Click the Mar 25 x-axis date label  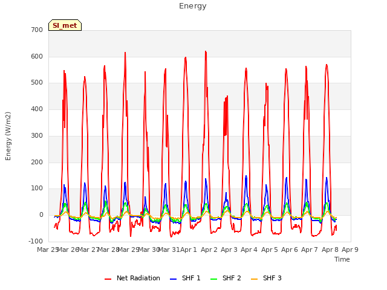(x=47, y=250)
